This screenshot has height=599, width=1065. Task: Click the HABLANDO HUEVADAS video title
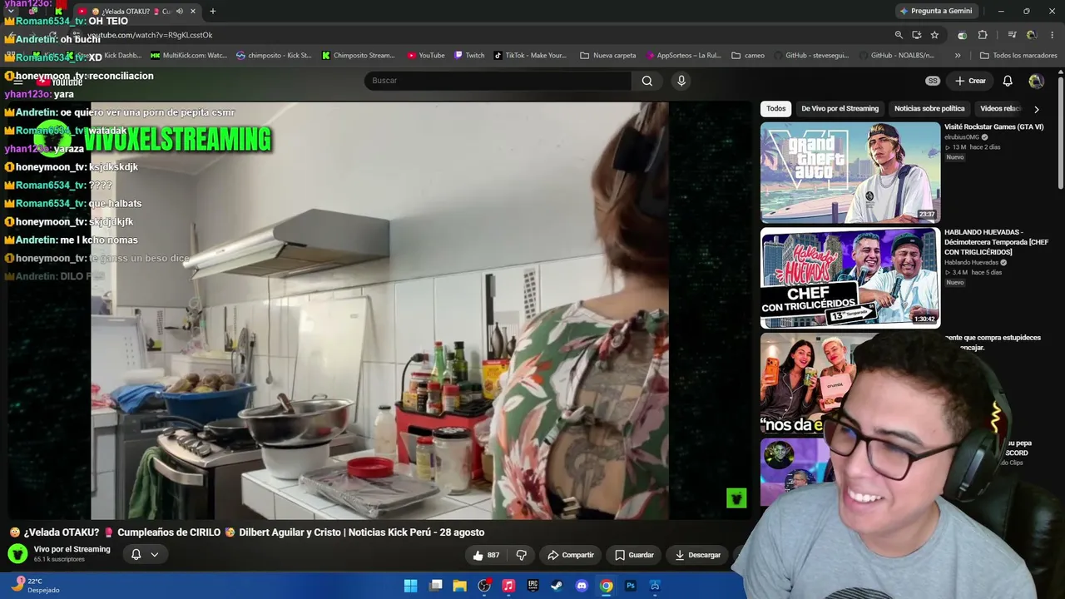[997, 242]
